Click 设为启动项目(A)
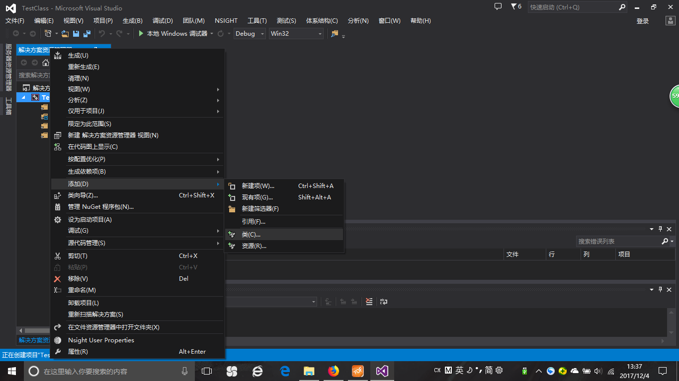The image size is (679, 381). pos(138,219)
